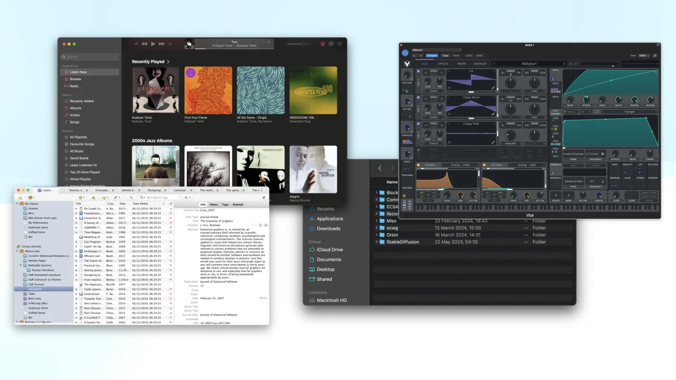Open Radio in the Music sidebar
Viewport: 676px width, 380px height.
pos(90,86)
